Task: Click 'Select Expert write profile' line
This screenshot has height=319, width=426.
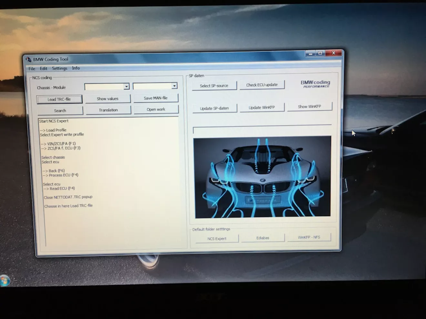Action: 62,135
